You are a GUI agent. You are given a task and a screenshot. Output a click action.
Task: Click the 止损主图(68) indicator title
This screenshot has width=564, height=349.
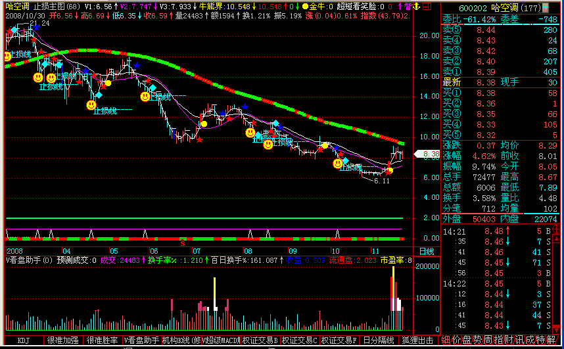click(57, 7)
